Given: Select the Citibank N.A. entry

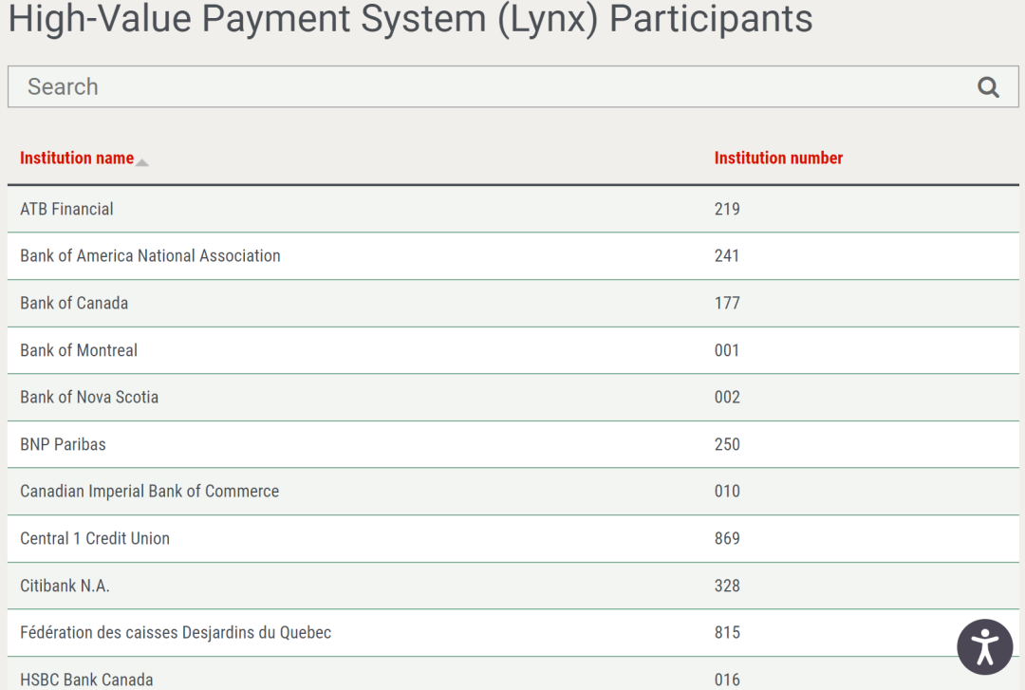Looking at the screenshot, I should pos(65,586).
